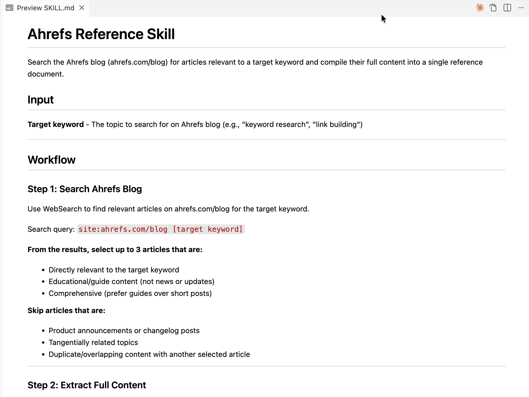Click the 'Step 1: Search Ahrefs Blog' heading
The image size is (529, 397).
pos(85,189)
